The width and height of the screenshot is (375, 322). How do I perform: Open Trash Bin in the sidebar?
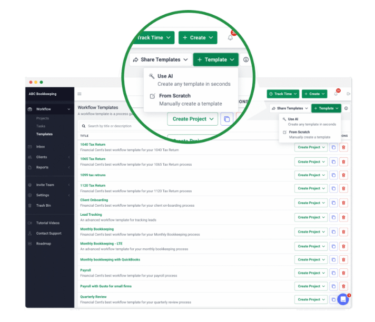click(44, 205)
